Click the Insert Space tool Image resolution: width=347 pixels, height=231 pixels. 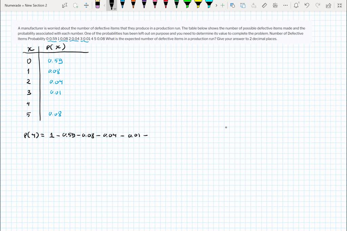[x=86, y=5]
